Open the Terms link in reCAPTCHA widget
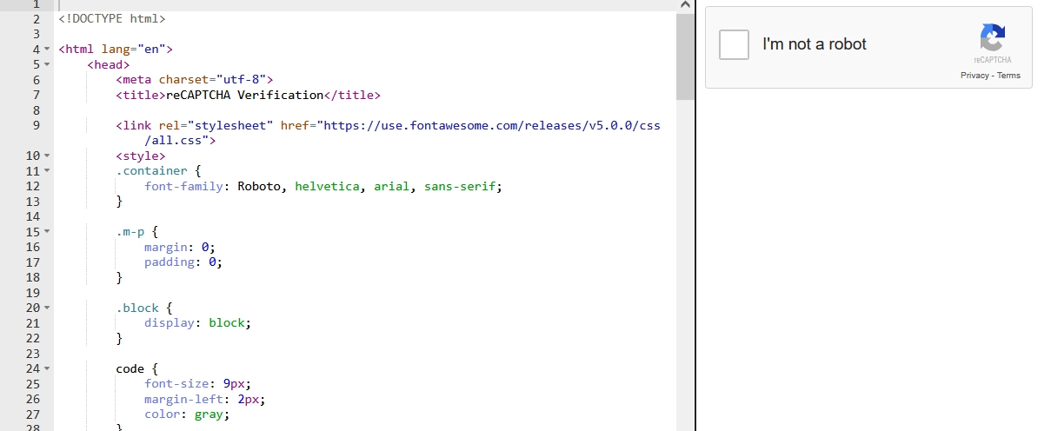1051x431 pixels. [1008, 76]
